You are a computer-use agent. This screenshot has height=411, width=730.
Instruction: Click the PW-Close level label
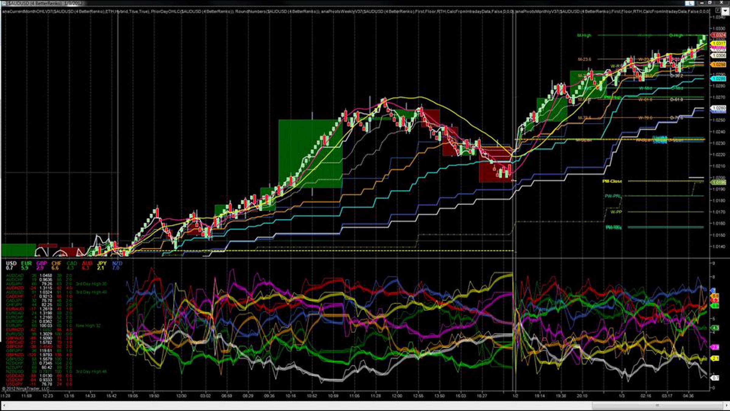click(612, 181)
